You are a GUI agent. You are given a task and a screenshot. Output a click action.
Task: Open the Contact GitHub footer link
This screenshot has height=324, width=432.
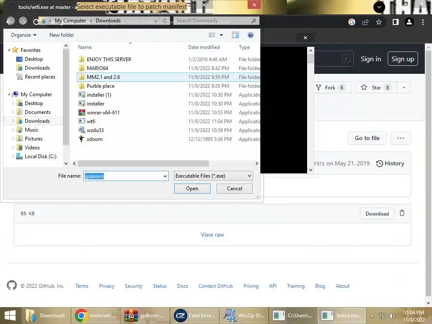(x=216, y=286)
